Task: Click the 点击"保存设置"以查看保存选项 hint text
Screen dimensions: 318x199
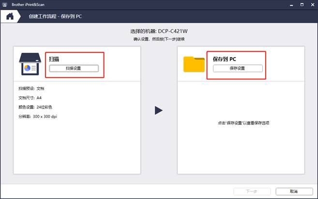Action: point(243,123)
